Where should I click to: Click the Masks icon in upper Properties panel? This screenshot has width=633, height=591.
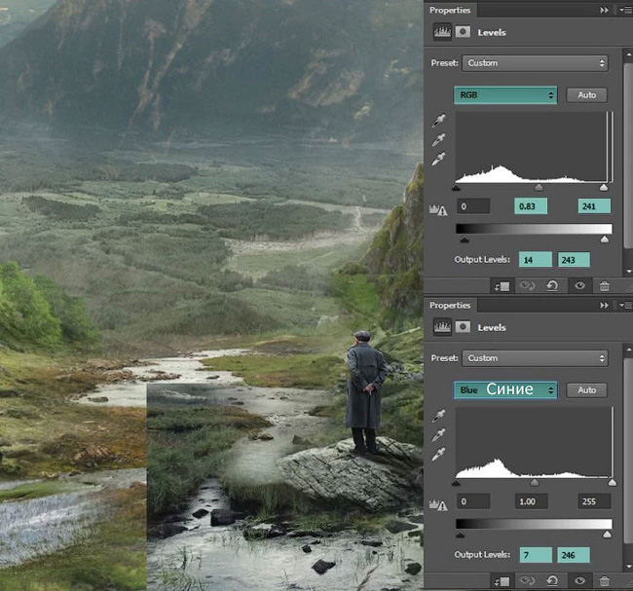tap(463, 32)
